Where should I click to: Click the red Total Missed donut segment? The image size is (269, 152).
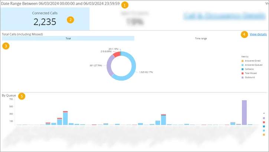[117, 54]
